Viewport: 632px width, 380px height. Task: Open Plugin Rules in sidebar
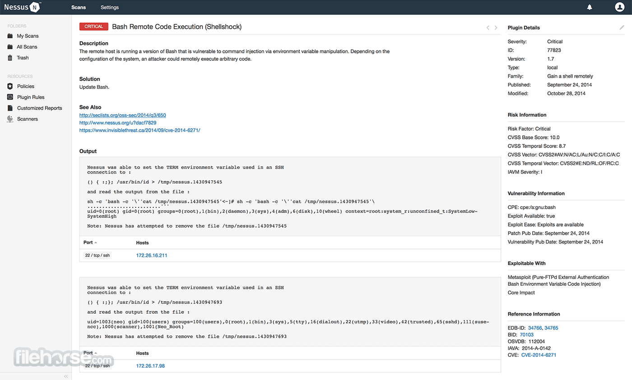click(31, 97)
